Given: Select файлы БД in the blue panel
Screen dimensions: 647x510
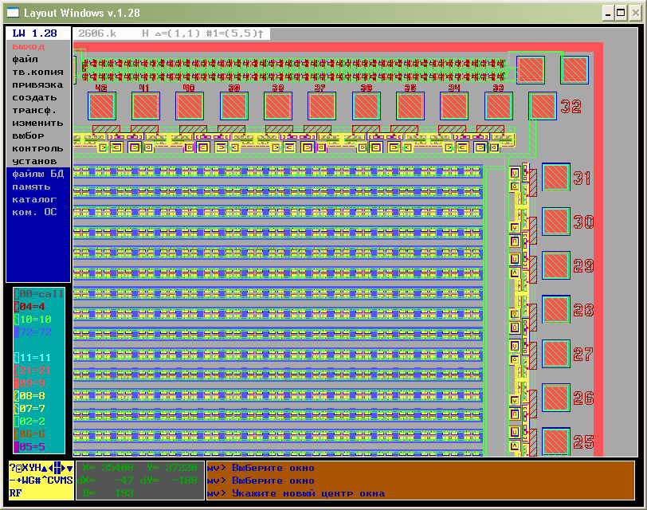Looking at the screenshot, I should click(38, 175).
